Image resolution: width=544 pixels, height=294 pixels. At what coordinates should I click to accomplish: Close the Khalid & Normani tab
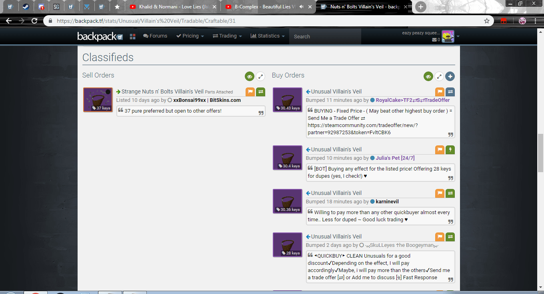click(x=215, y=7)
